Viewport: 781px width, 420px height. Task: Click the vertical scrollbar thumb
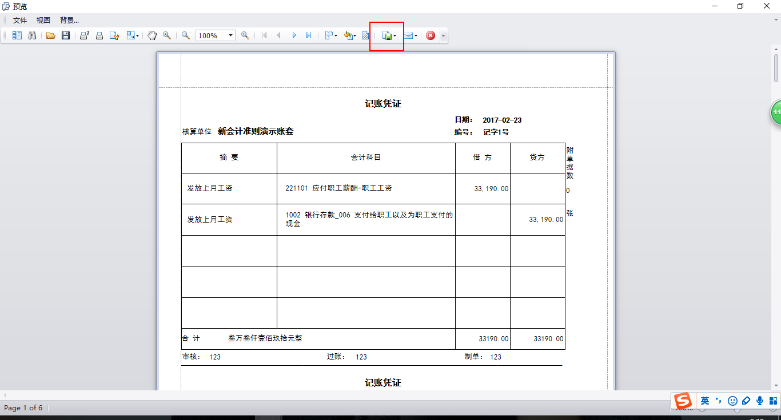tap(776, 68)
